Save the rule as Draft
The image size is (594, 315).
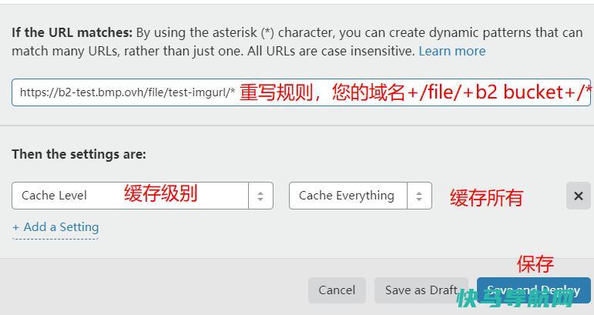[421, 290]
